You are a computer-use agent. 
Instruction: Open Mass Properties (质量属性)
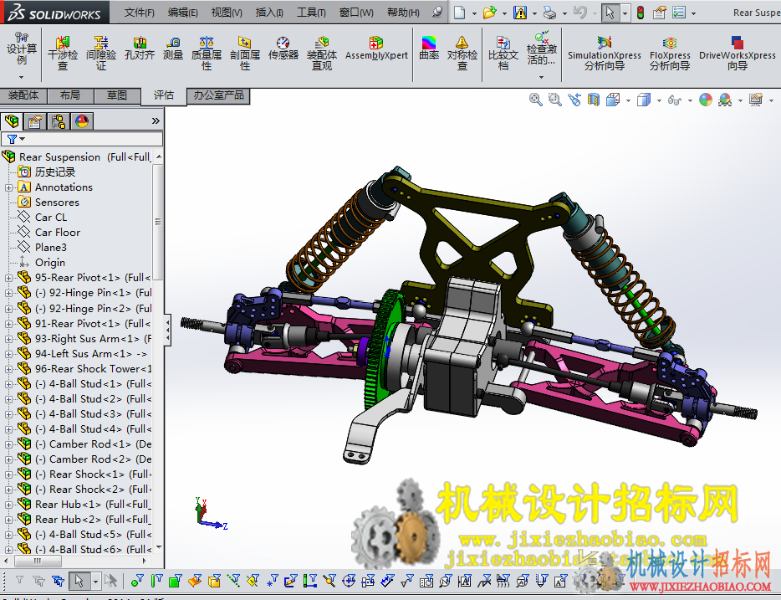tap(207, 53)
